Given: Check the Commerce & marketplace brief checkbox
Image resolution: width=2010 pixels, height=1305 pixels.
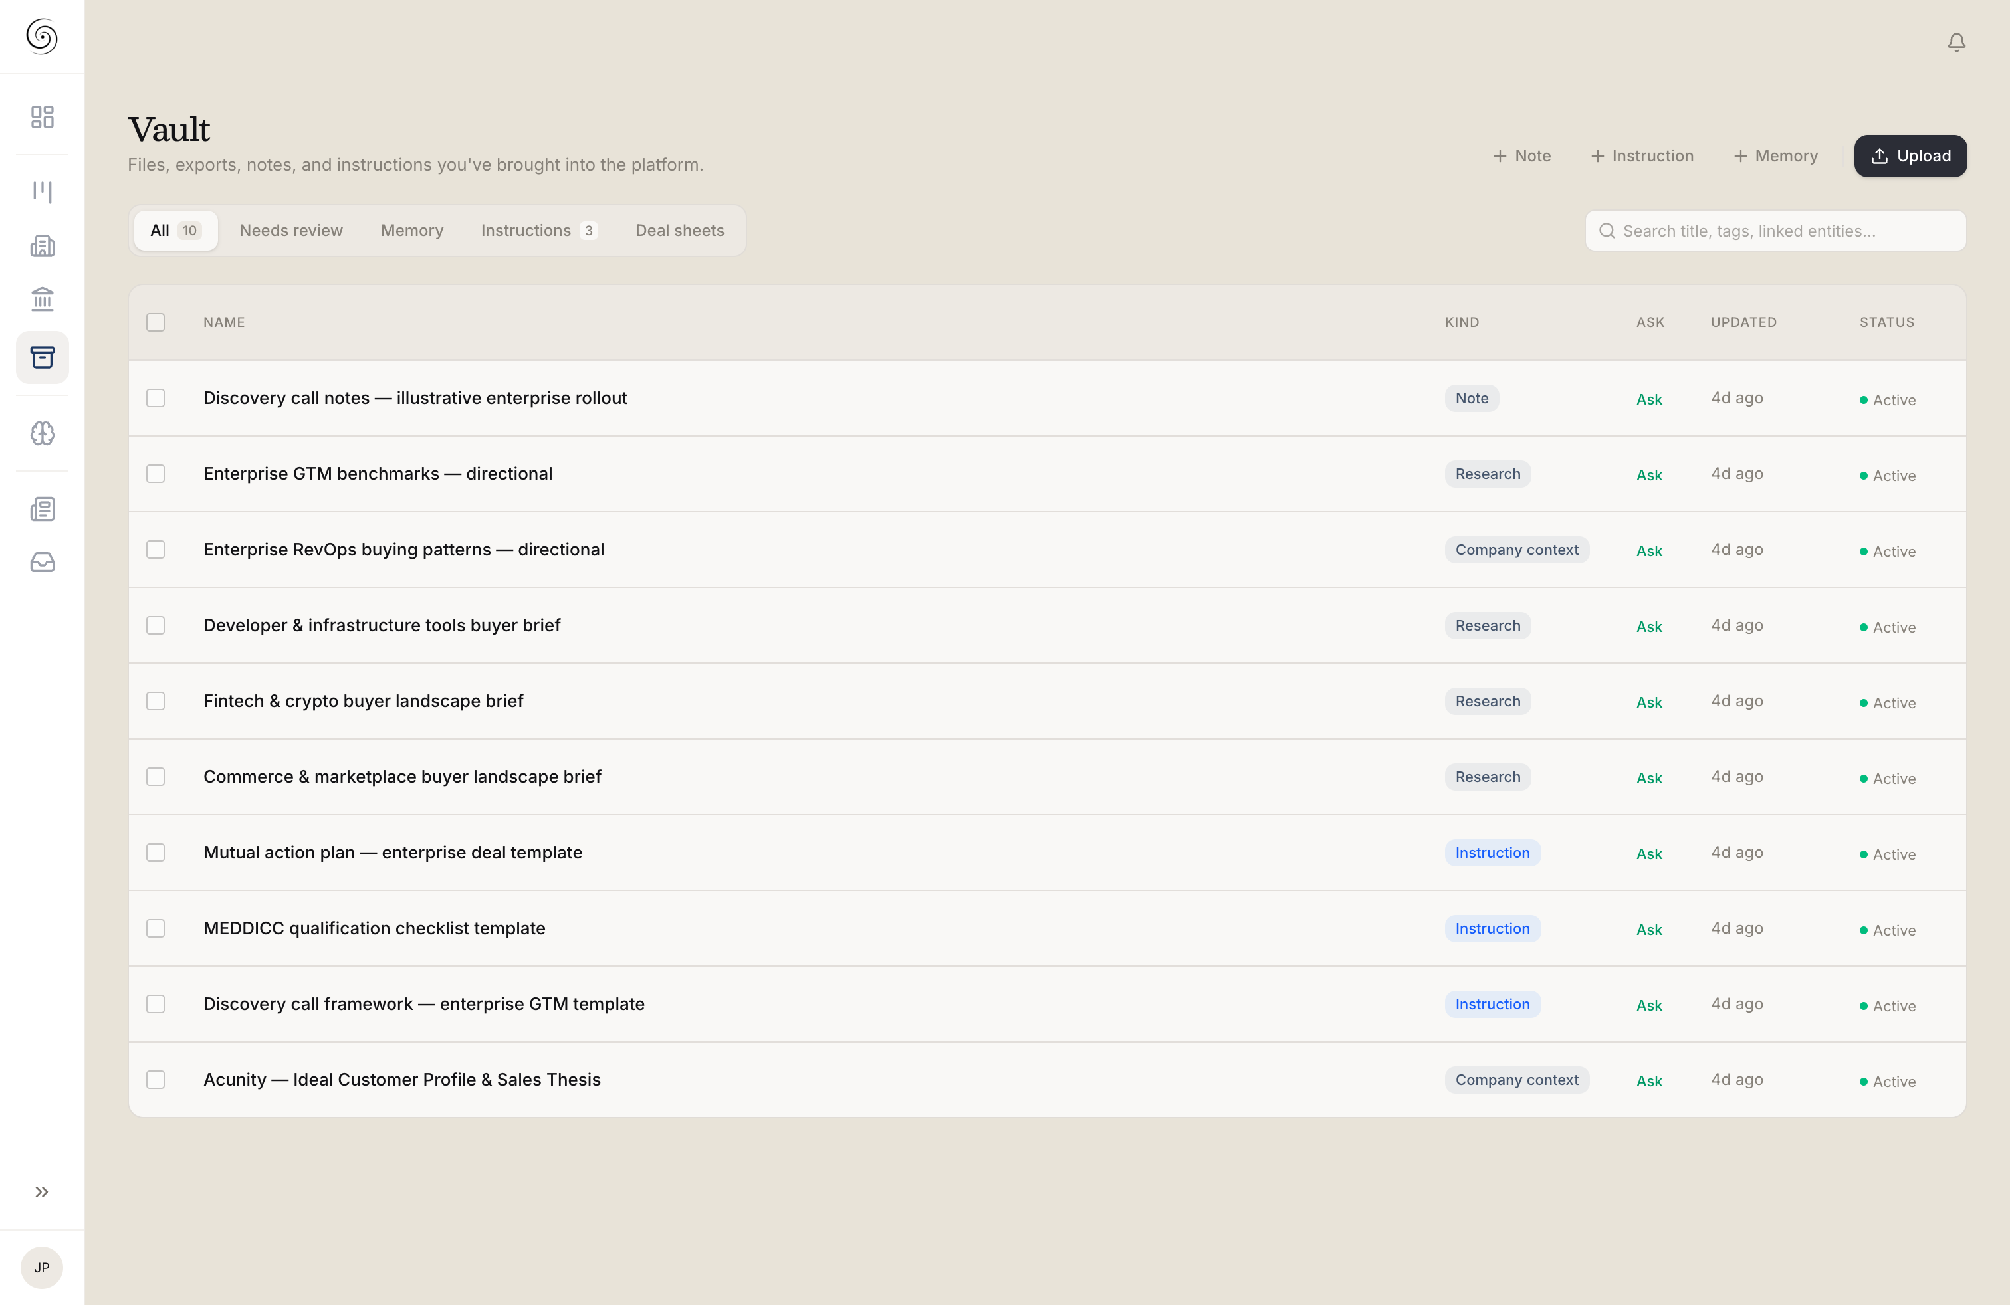Looking at the screenshot, I should point(156,777).
